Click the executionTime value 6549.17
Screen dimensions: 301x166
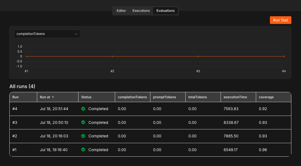click(231, 150)
